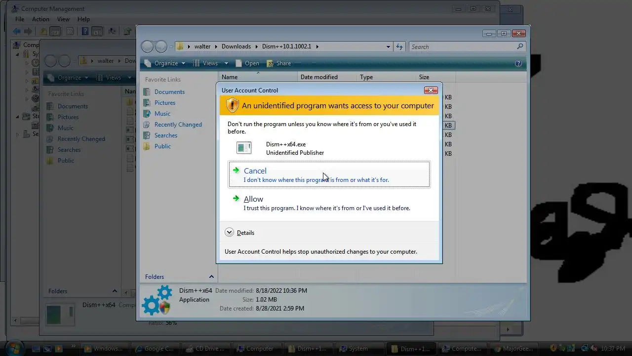Open Organize menu in background Explorer window
632x356 pixels.
tap(68, 78)
